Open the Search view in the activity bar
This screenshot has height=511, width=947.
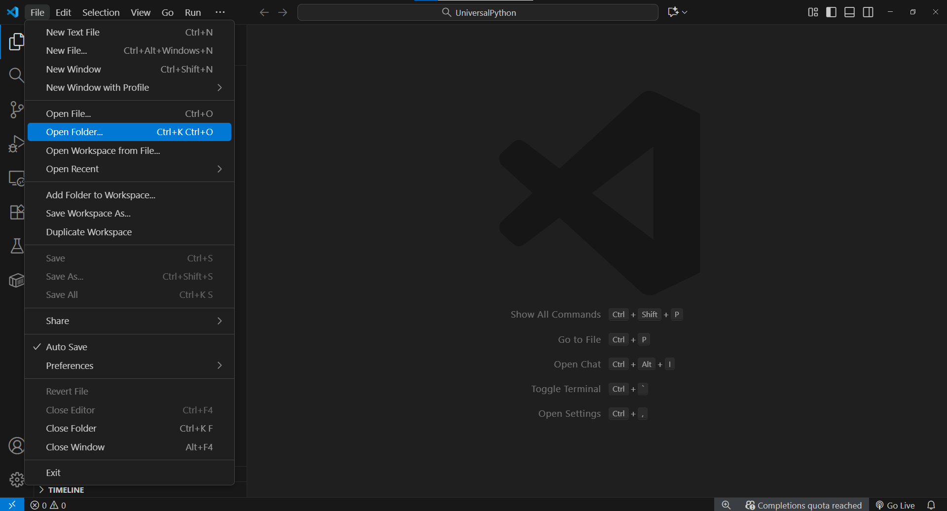pyautogui.click(x=16, y=75)
